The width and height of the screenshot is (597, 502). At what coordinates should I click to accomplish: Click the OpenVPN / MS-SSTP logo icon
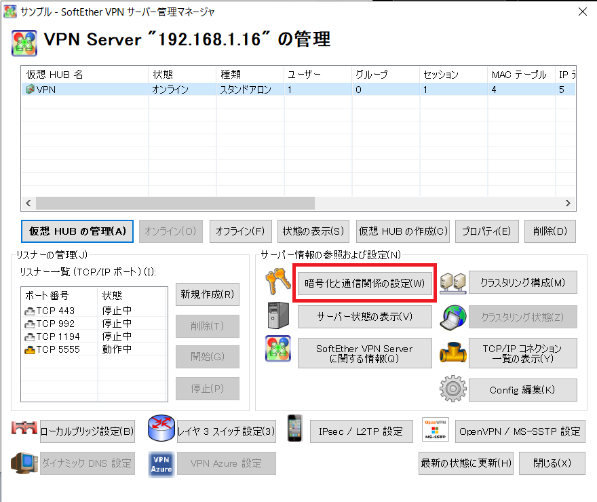click(435, 429)
